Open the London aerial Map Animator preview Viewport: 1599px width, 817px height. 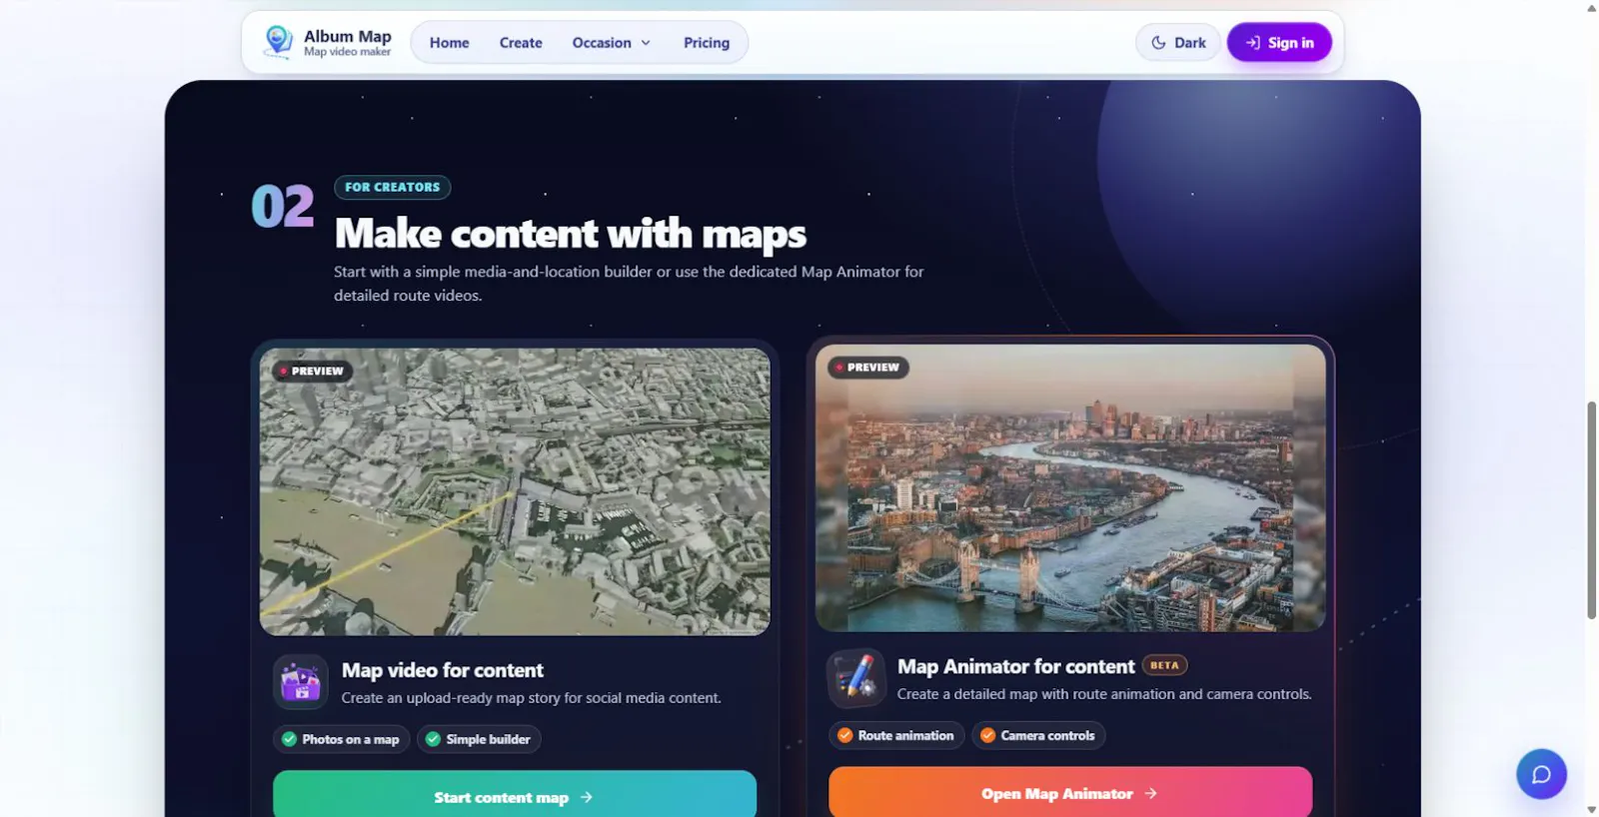[1070, 487]
